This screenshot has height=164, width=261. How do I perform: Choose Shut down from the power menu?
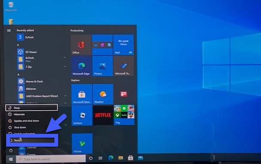[x=32, y=127]
